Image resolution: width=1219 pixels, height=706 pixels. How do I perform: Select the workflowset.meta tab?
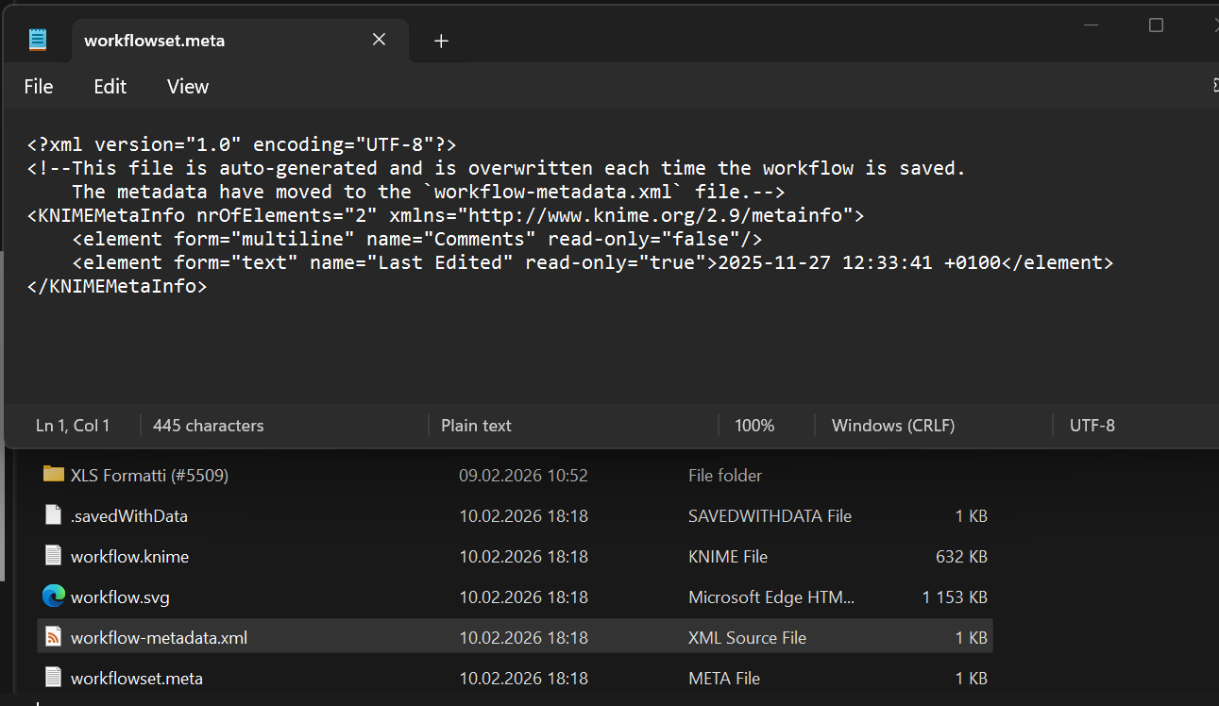208,41
